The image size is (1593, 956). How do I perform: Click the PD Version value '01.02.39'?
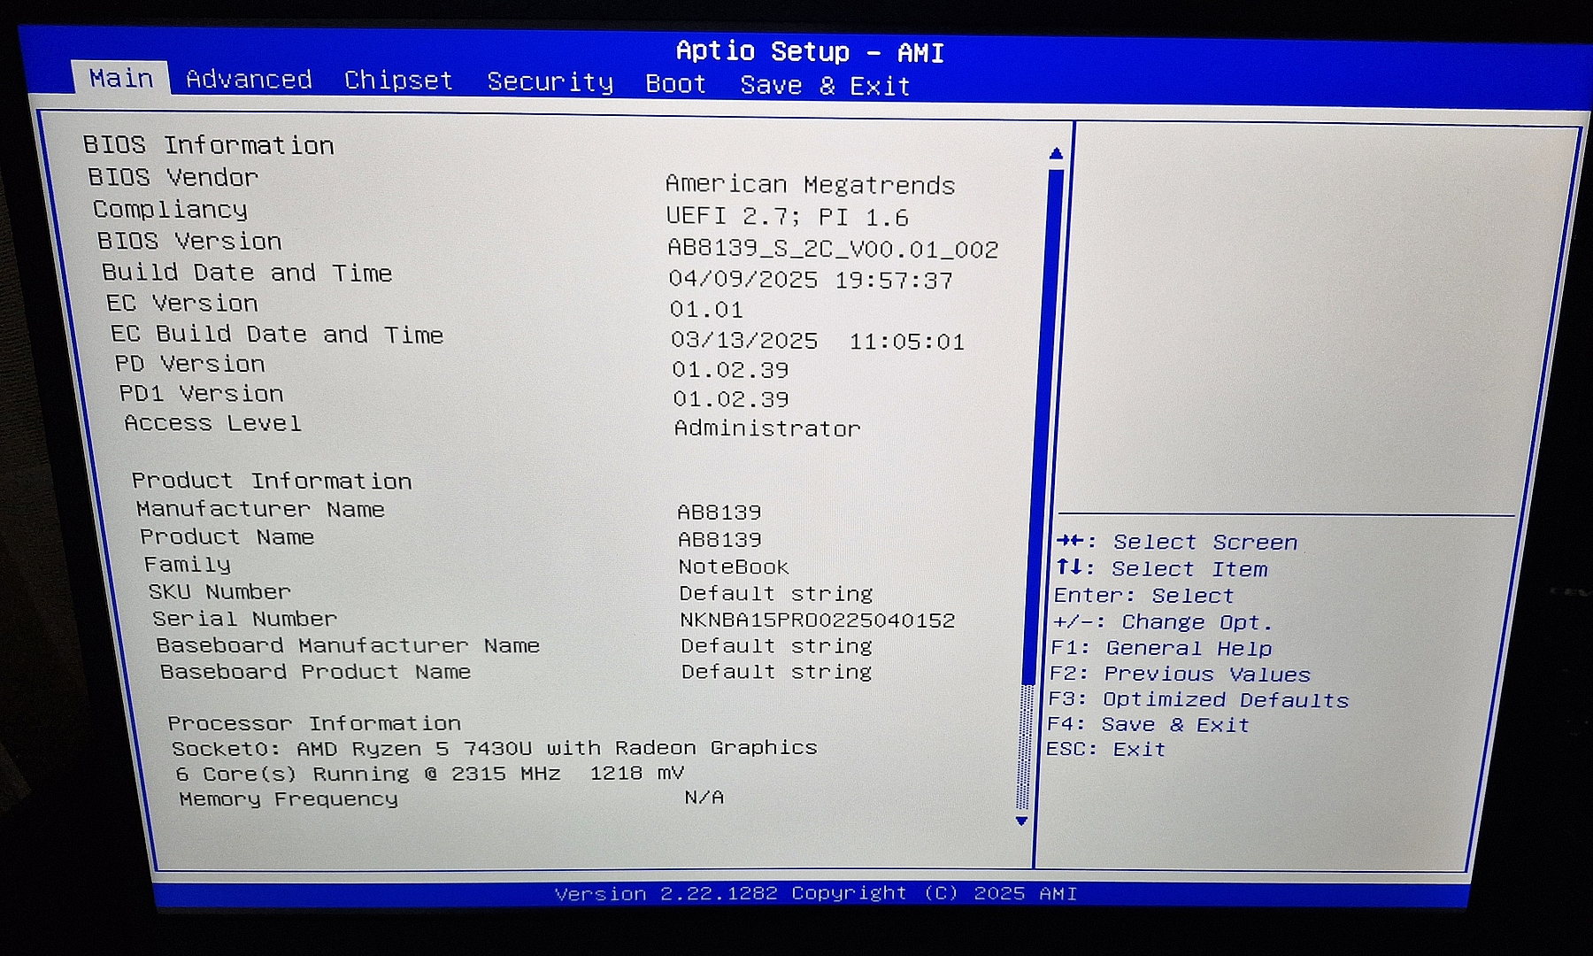[730, 370]
